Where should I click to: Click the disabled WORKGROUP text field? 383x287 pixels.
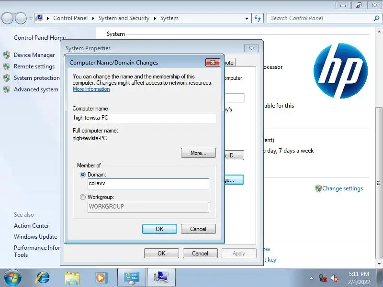click(148, 207)
